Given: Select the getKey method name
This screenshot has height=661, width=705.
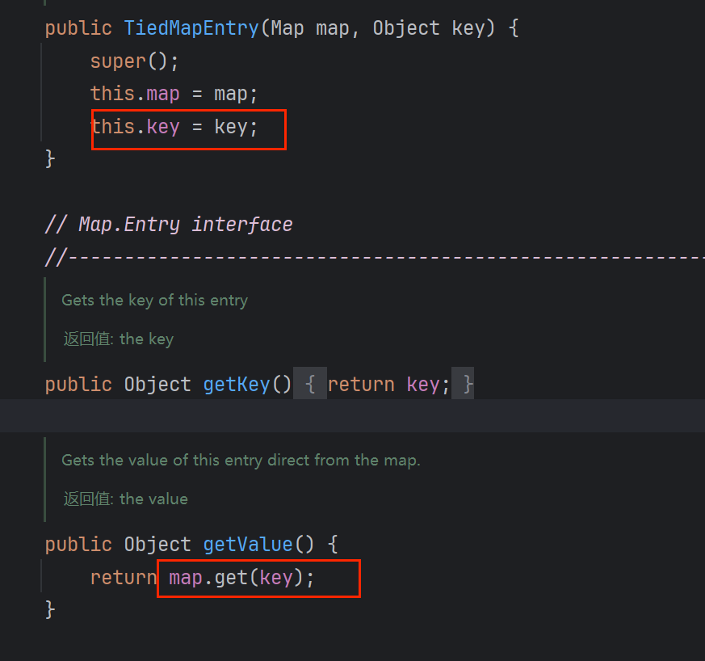Looking at the screenshot, I should pyautogui.click(x=236, y=384).
